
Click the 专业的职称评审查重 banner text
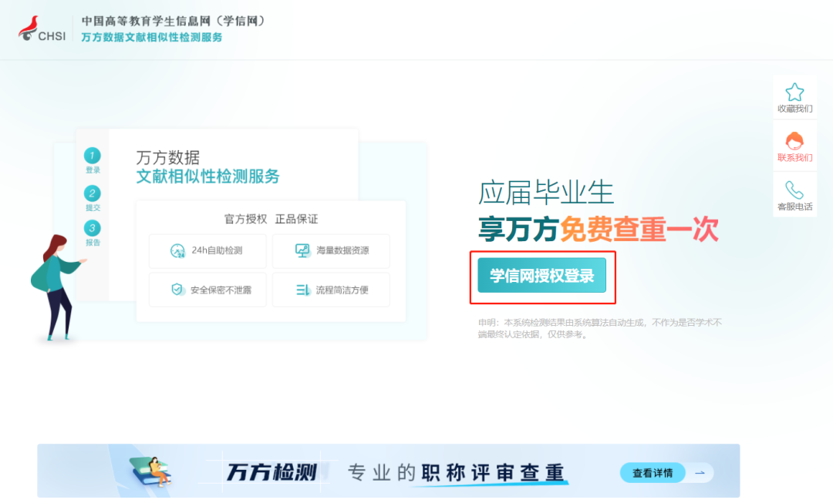(456, 472)
